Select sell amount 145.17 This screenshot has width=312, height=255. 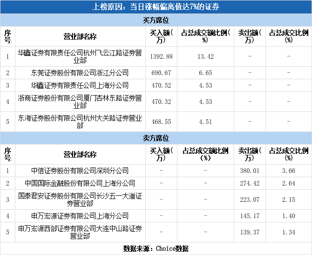click(250, 216)
